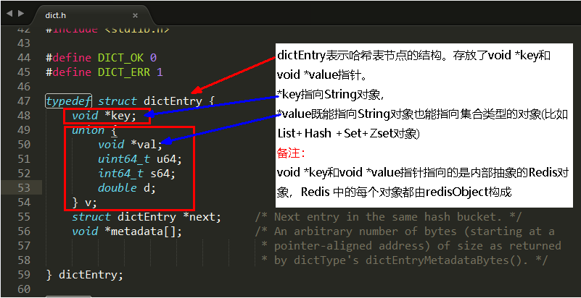The width and height of the screenshot is (581, 298).
Task: Click the double keyword on line 53
Action: click(118, 188)
